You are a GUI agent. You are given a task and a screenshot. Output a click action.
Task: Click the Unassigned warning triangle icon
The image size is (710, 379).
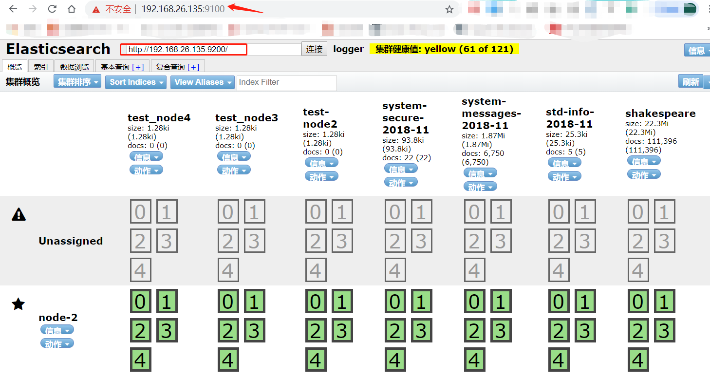tap(19, 214)
